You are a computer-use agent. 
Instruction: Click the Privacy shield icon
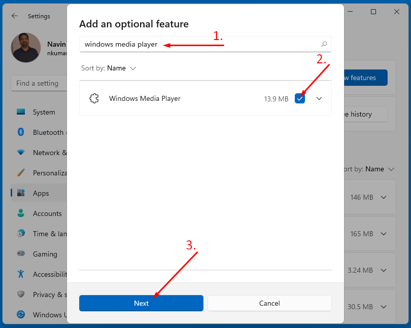click(x=21, y=294)
